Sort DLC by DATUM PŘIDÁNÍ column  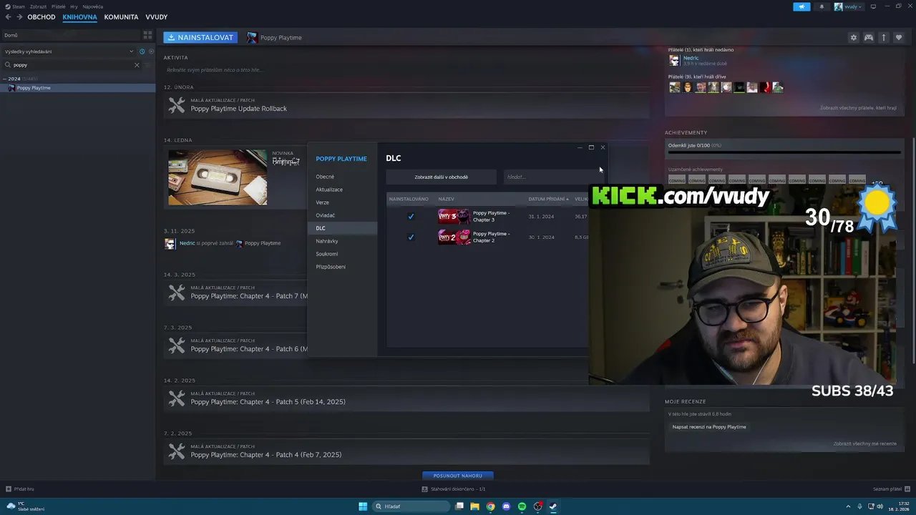point(547,199)
